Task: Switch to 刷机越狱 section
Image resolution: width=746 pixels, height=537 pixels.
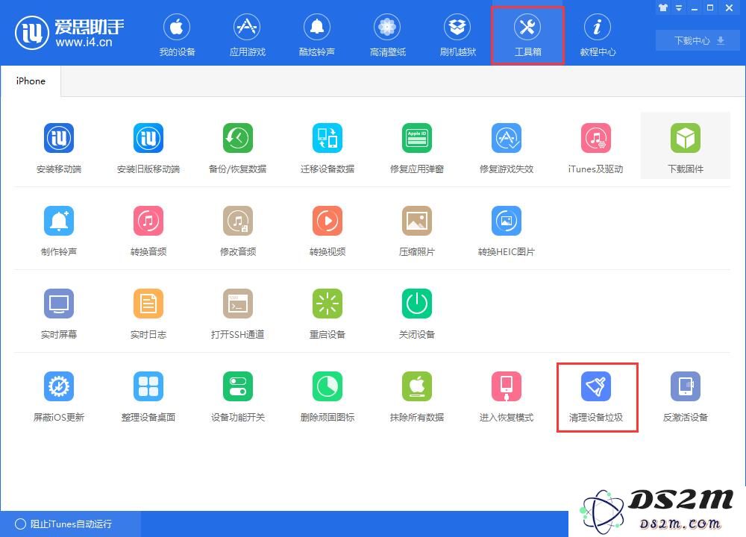Action: 457,35
